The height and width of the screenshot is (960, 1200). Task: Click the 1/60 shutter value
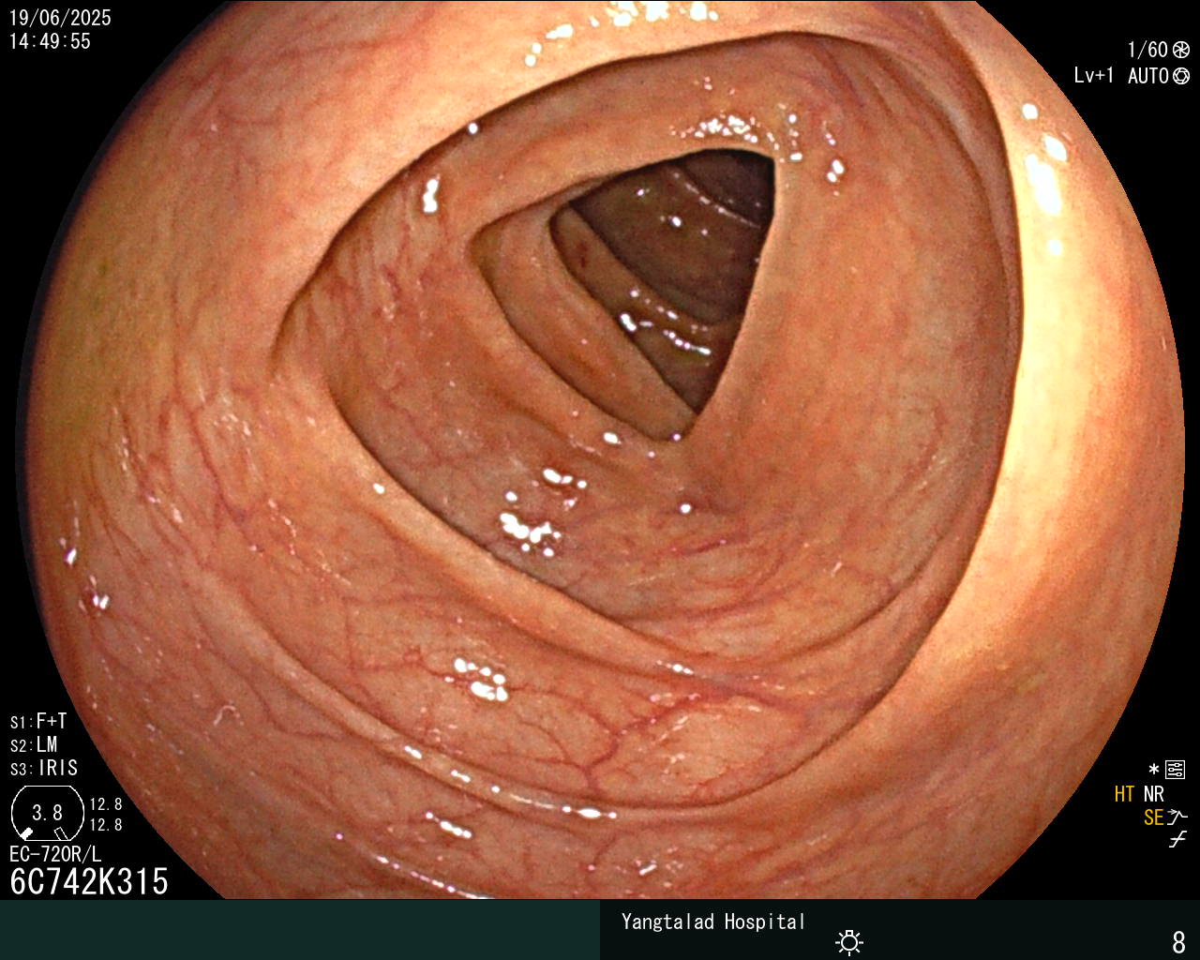pyautogui.click(x=1147, y=50)
